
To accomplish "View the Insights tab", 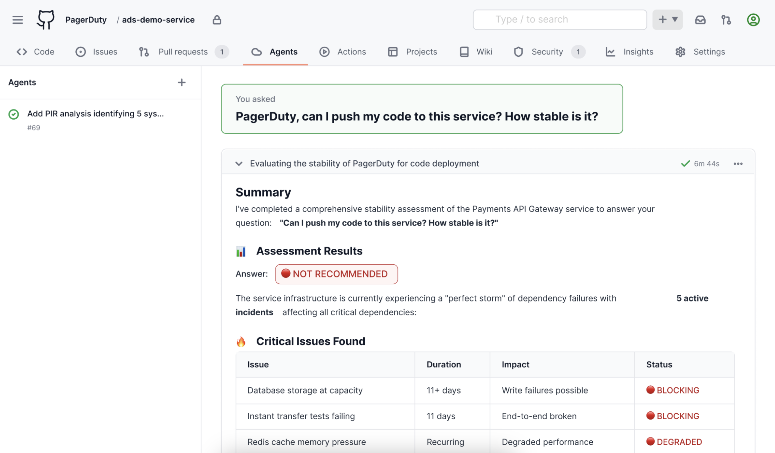I will tap(629, 52).
